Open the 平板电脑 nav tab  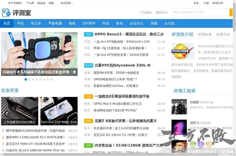tap(55, 23)
